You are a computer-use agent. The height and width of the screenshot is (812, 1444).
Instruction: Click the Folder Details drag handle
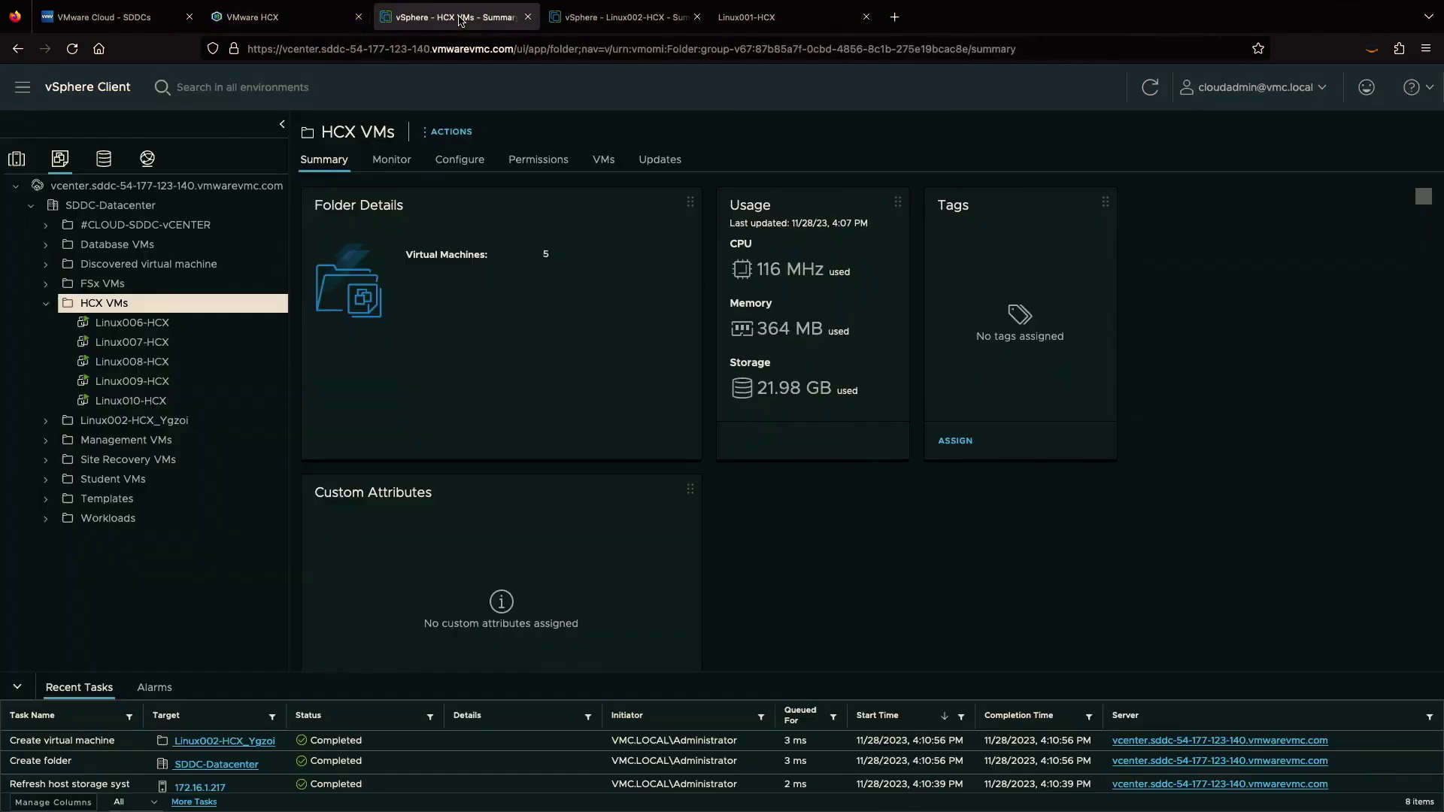click(690, 201)
